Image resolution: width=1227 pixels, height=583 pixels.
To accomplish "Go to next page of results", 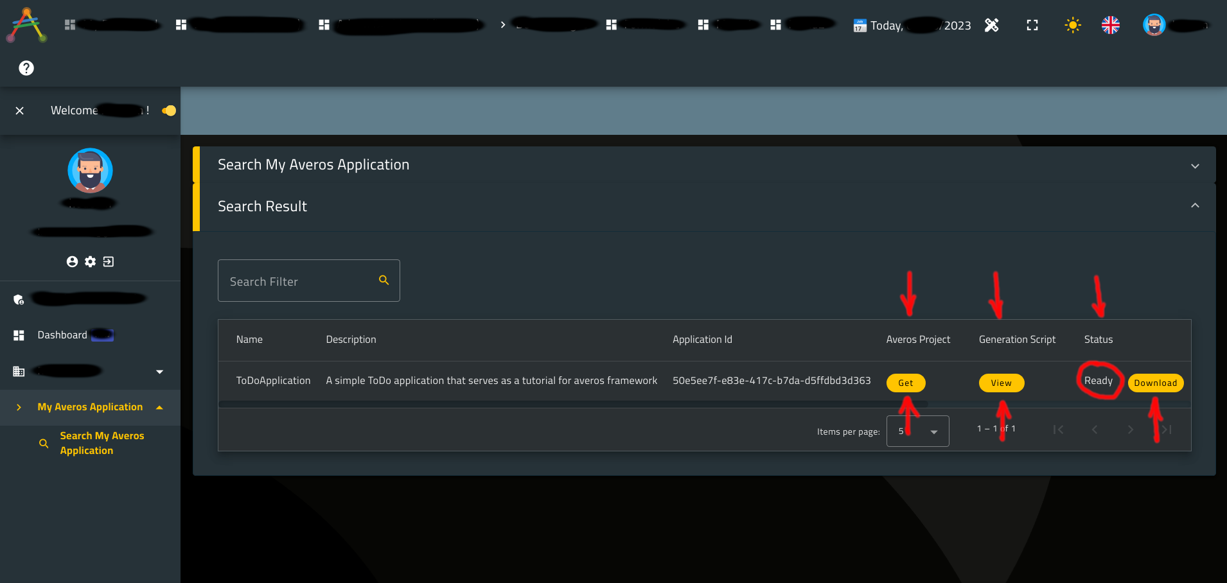I will coord(1131,430).
